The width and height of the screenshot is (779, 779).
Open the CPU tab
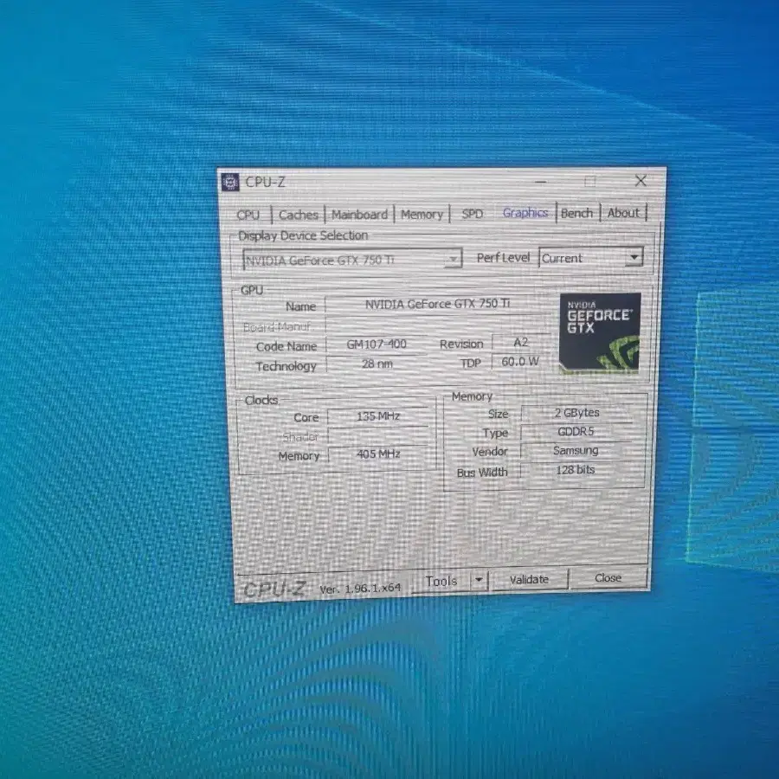(248, 216)
